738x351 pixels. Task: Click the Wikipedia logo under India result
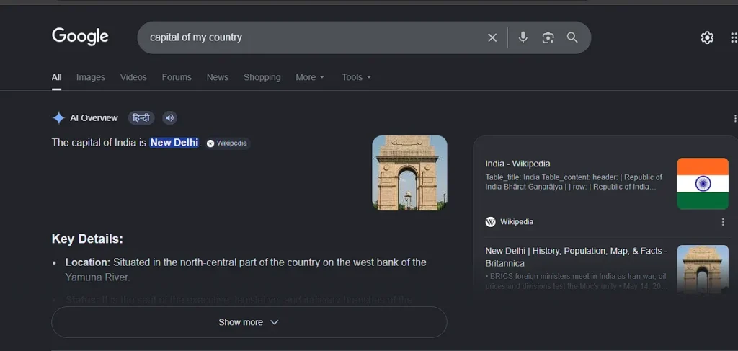coord(490,221)
